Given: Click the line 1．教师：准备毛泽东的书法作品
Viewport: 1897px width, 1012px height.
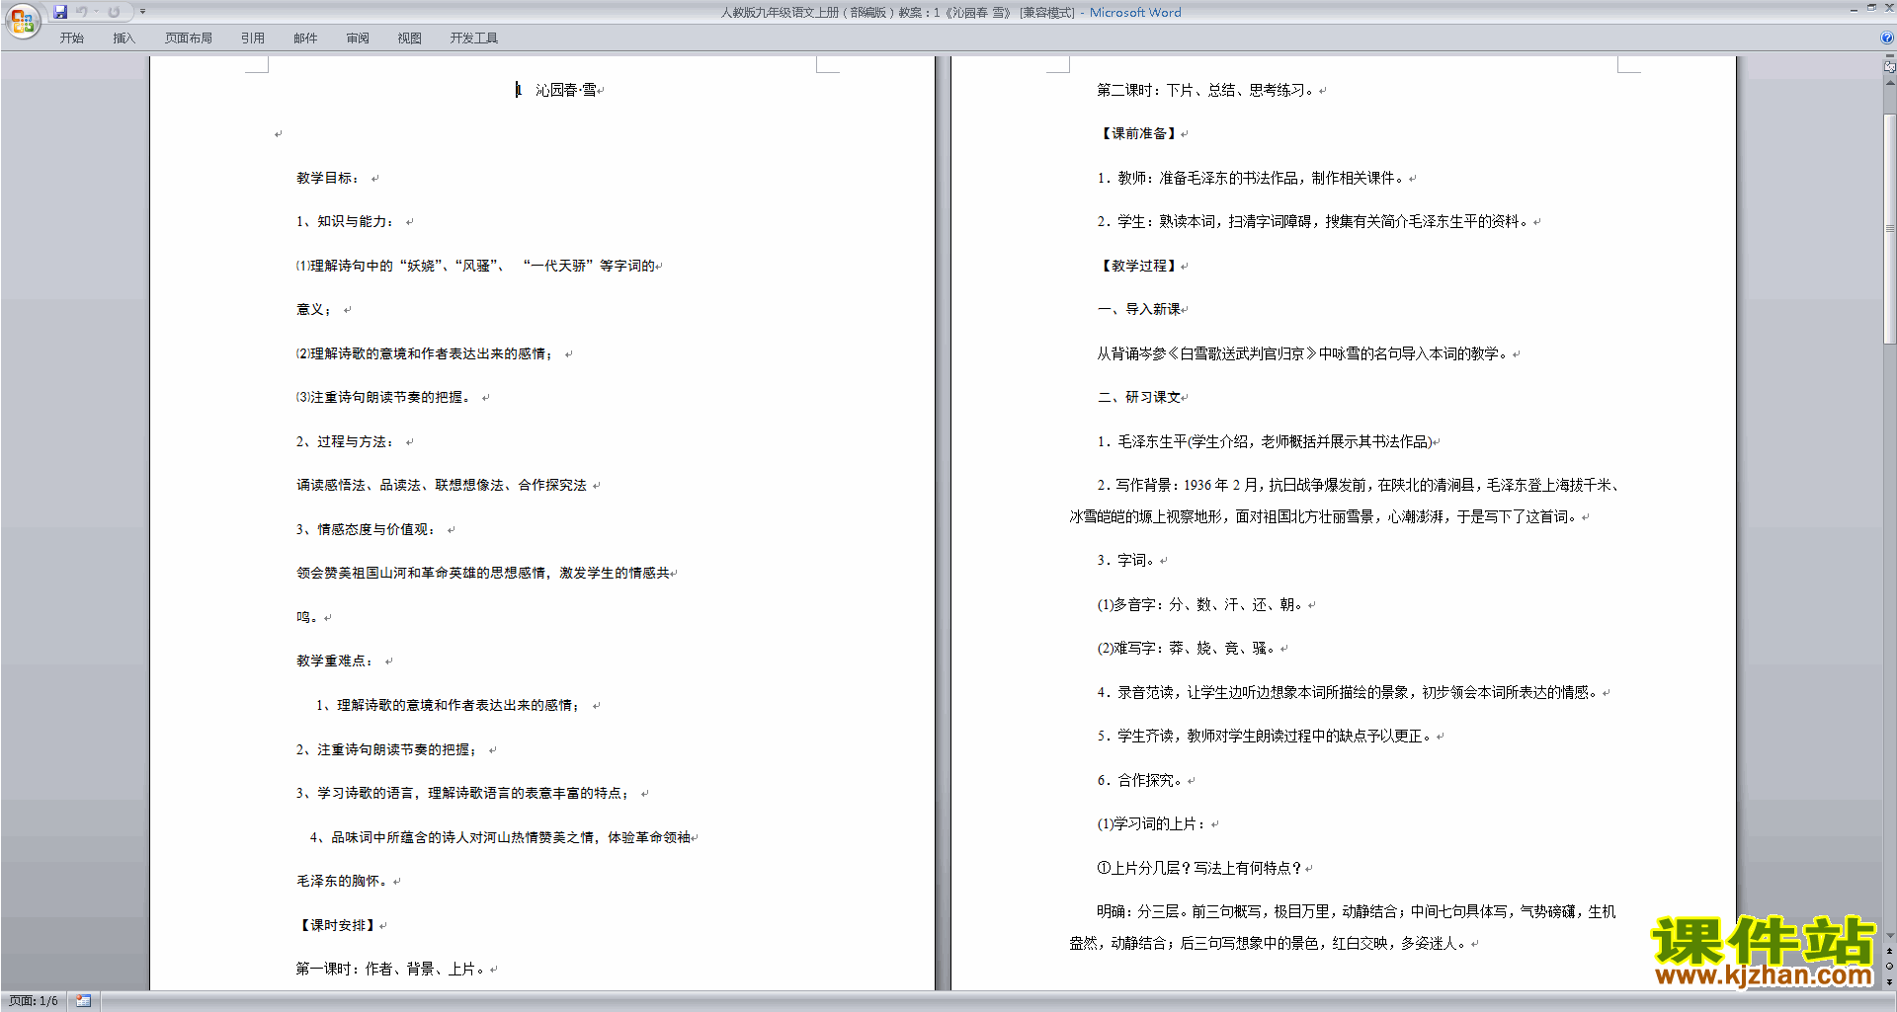Looking at the screenshot, I should tap(1251, 178).
